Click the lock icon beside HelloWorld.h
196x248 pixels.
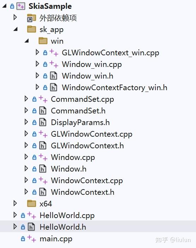pyautogui.click(x=23, y=227)
